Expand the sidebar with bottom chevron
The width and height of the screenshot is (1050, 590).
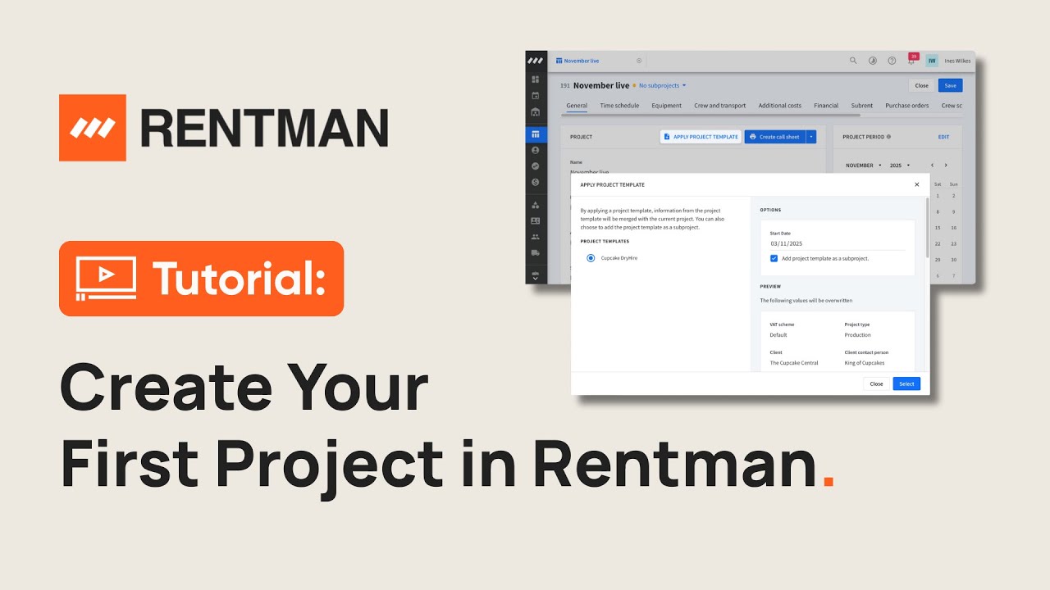536,279
